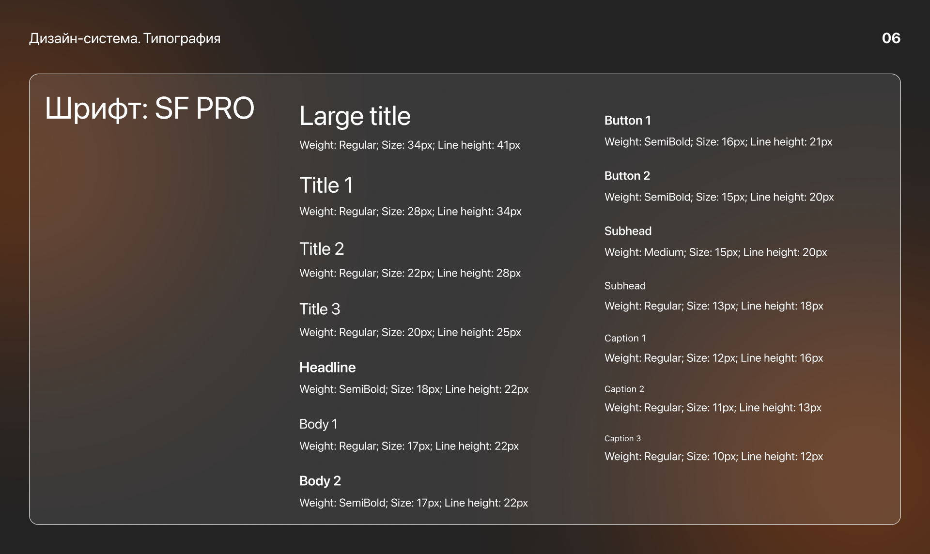This screenshot has height=554, width=930.
Task: Click the 'Title 1' style heading
Action: [x=326, y=185]
